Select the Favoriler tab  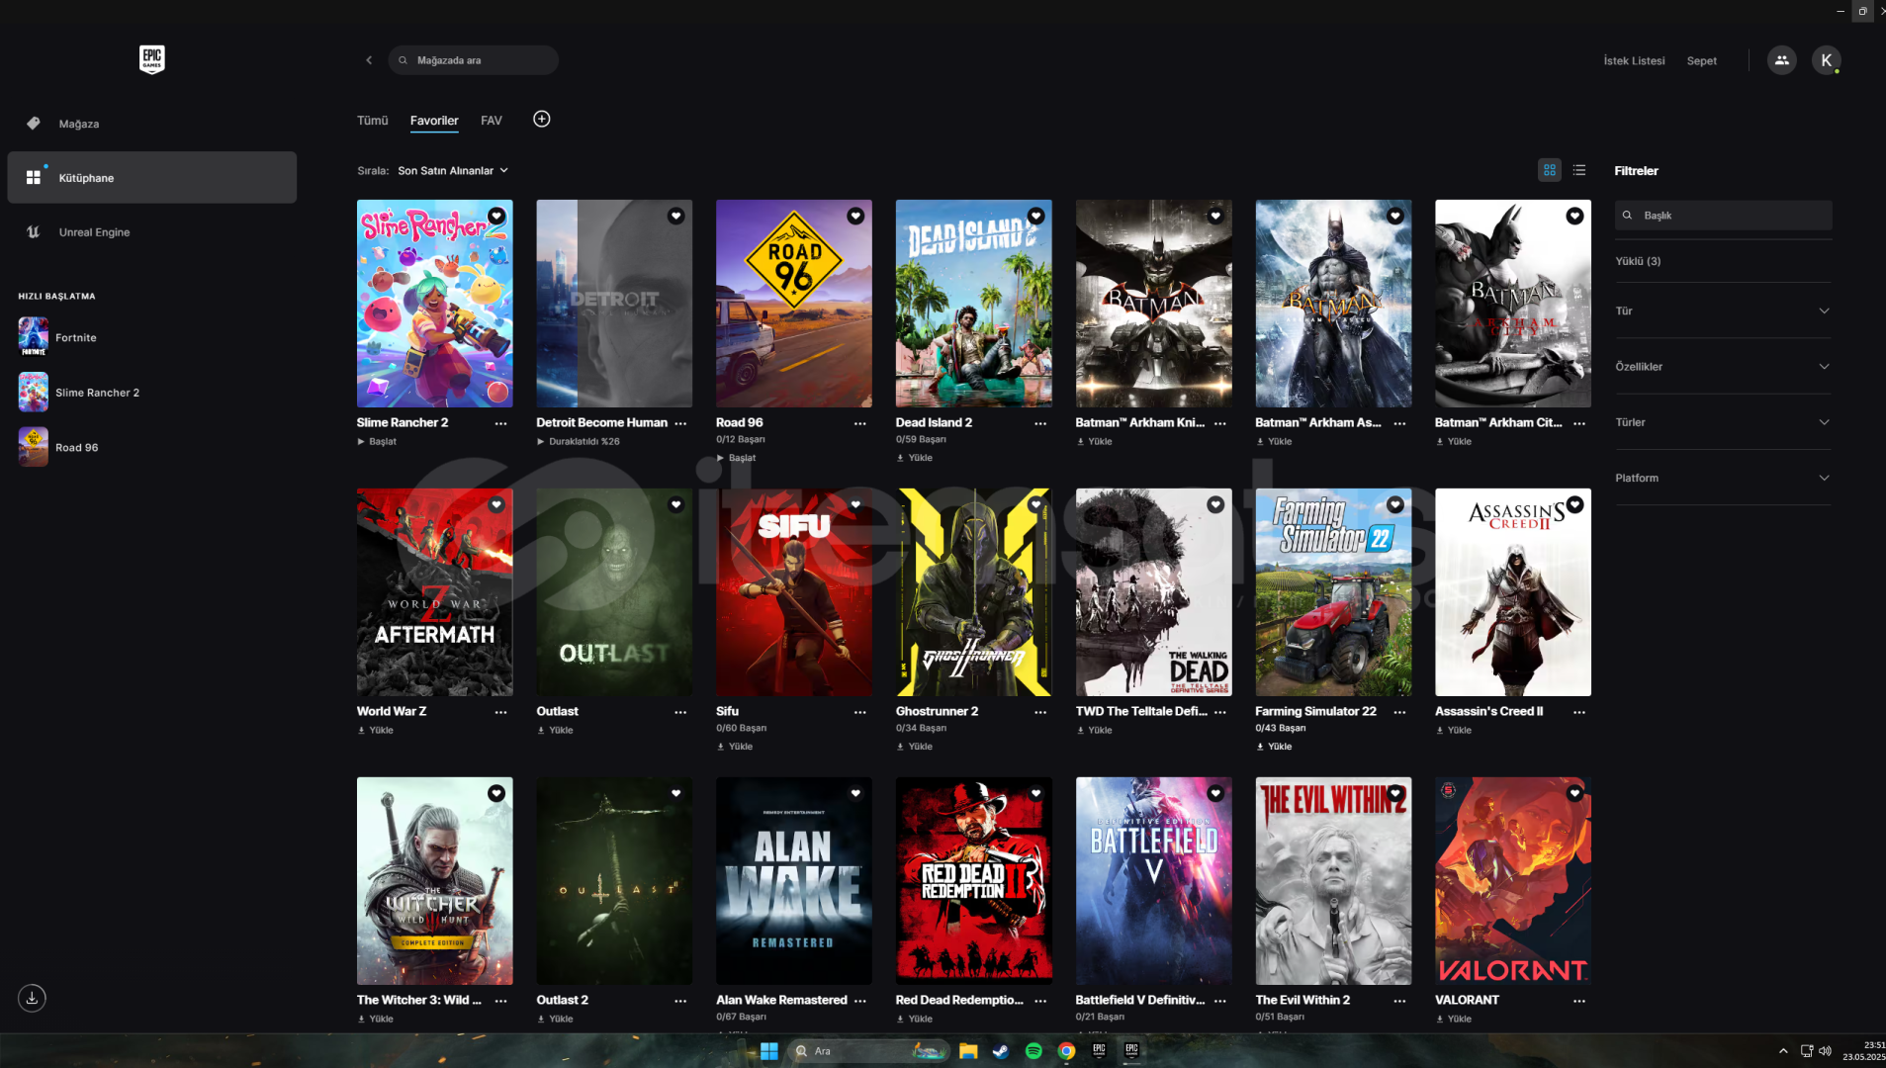434,121
